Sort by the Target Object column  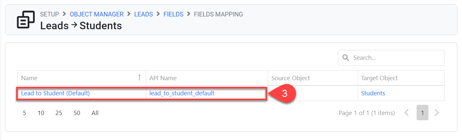click(x=379, y=78)
